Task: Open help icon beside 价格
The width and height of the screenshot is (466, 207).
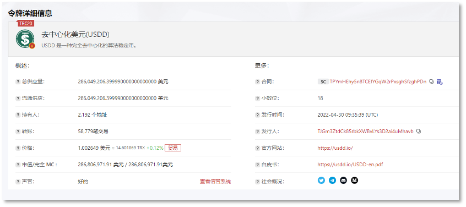Action: pos(18,148)
